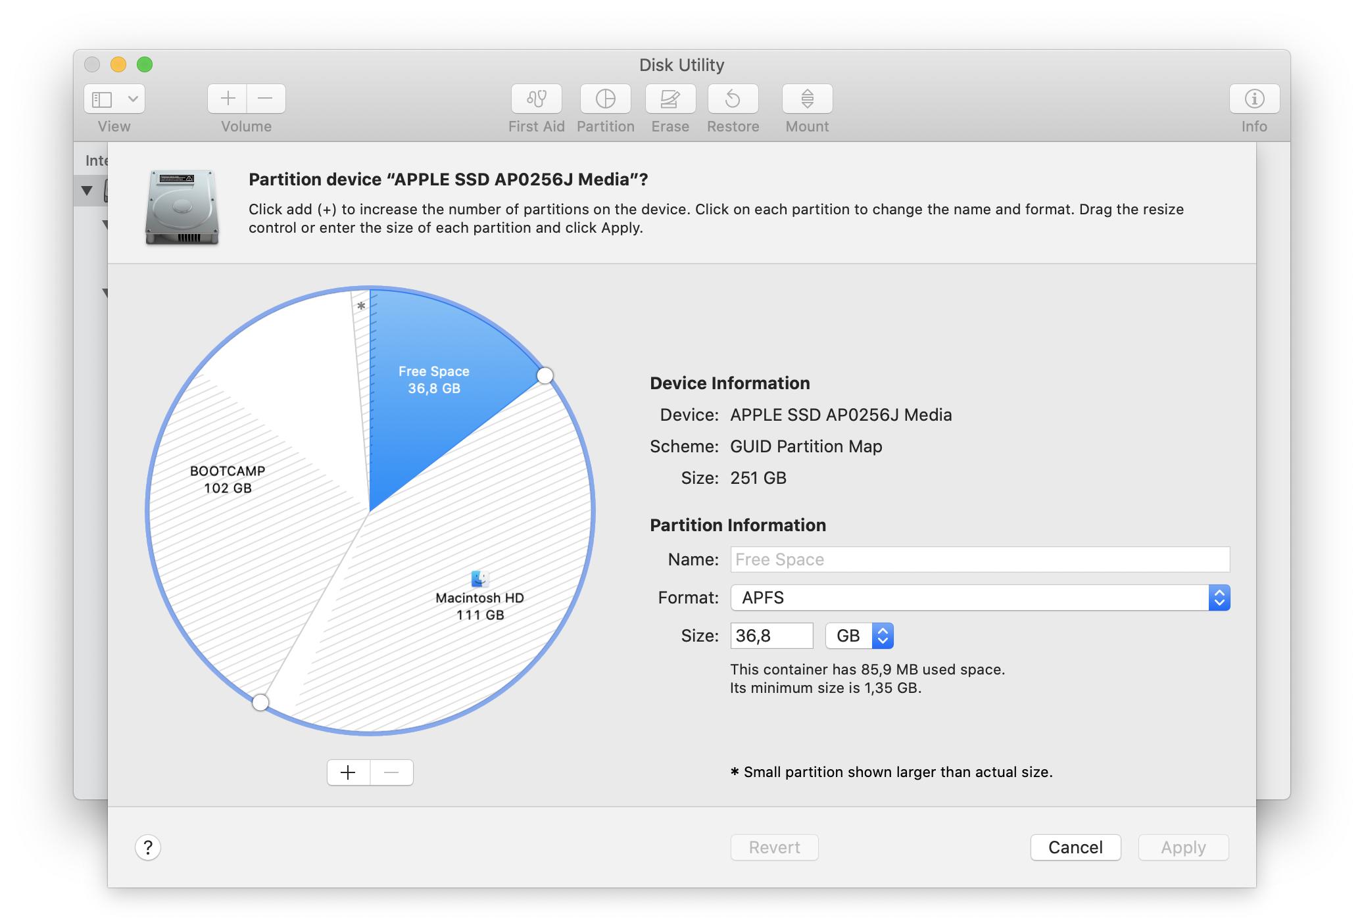Click the 'Small partition shown larger' footnote
This screenshot has height=923, width=1364.
891,772
